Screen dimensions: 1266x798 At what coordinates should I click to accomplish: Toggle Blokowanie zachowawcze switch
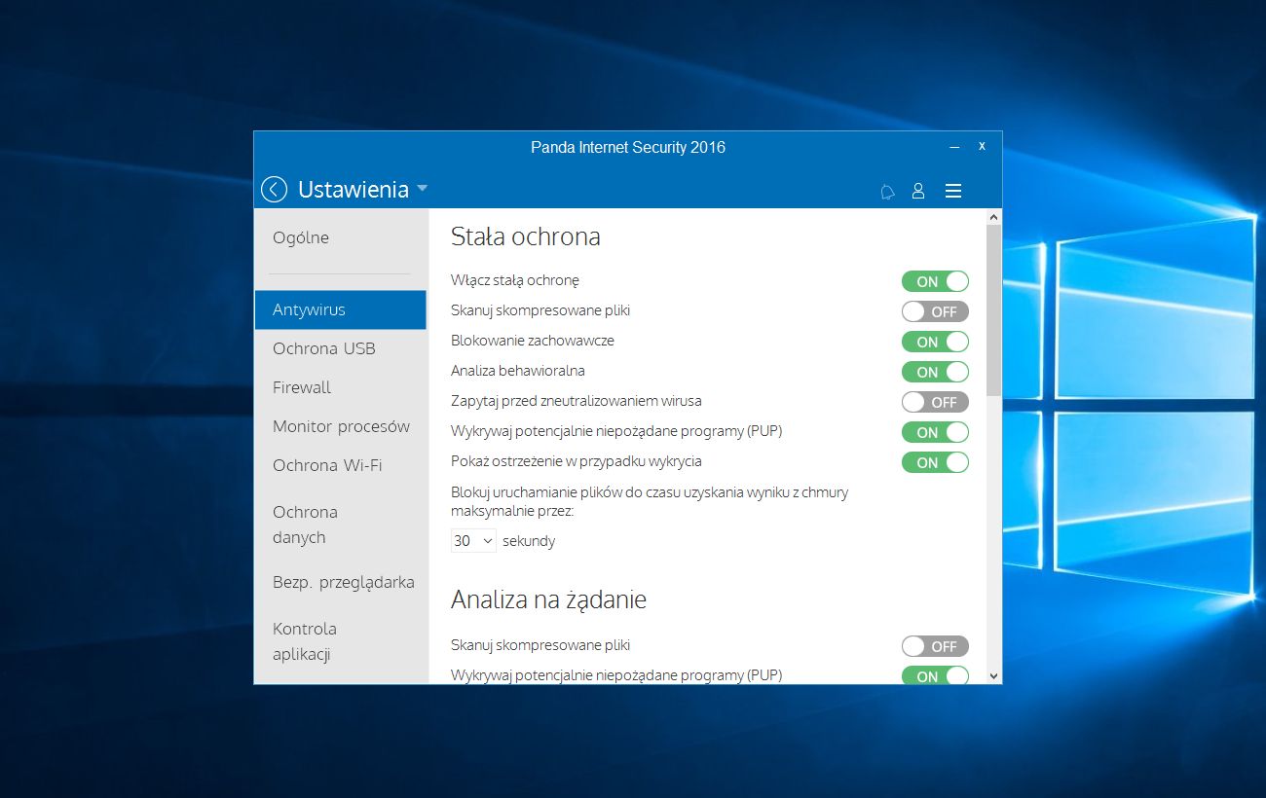click(935, 342)
